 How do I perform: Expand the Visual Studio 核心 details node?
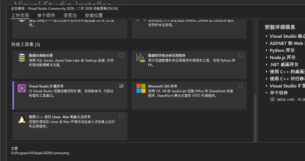click(x=266, y=36)
